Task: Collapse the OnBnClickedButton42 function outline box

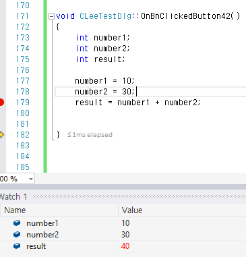Action: [x=51, y=16]
